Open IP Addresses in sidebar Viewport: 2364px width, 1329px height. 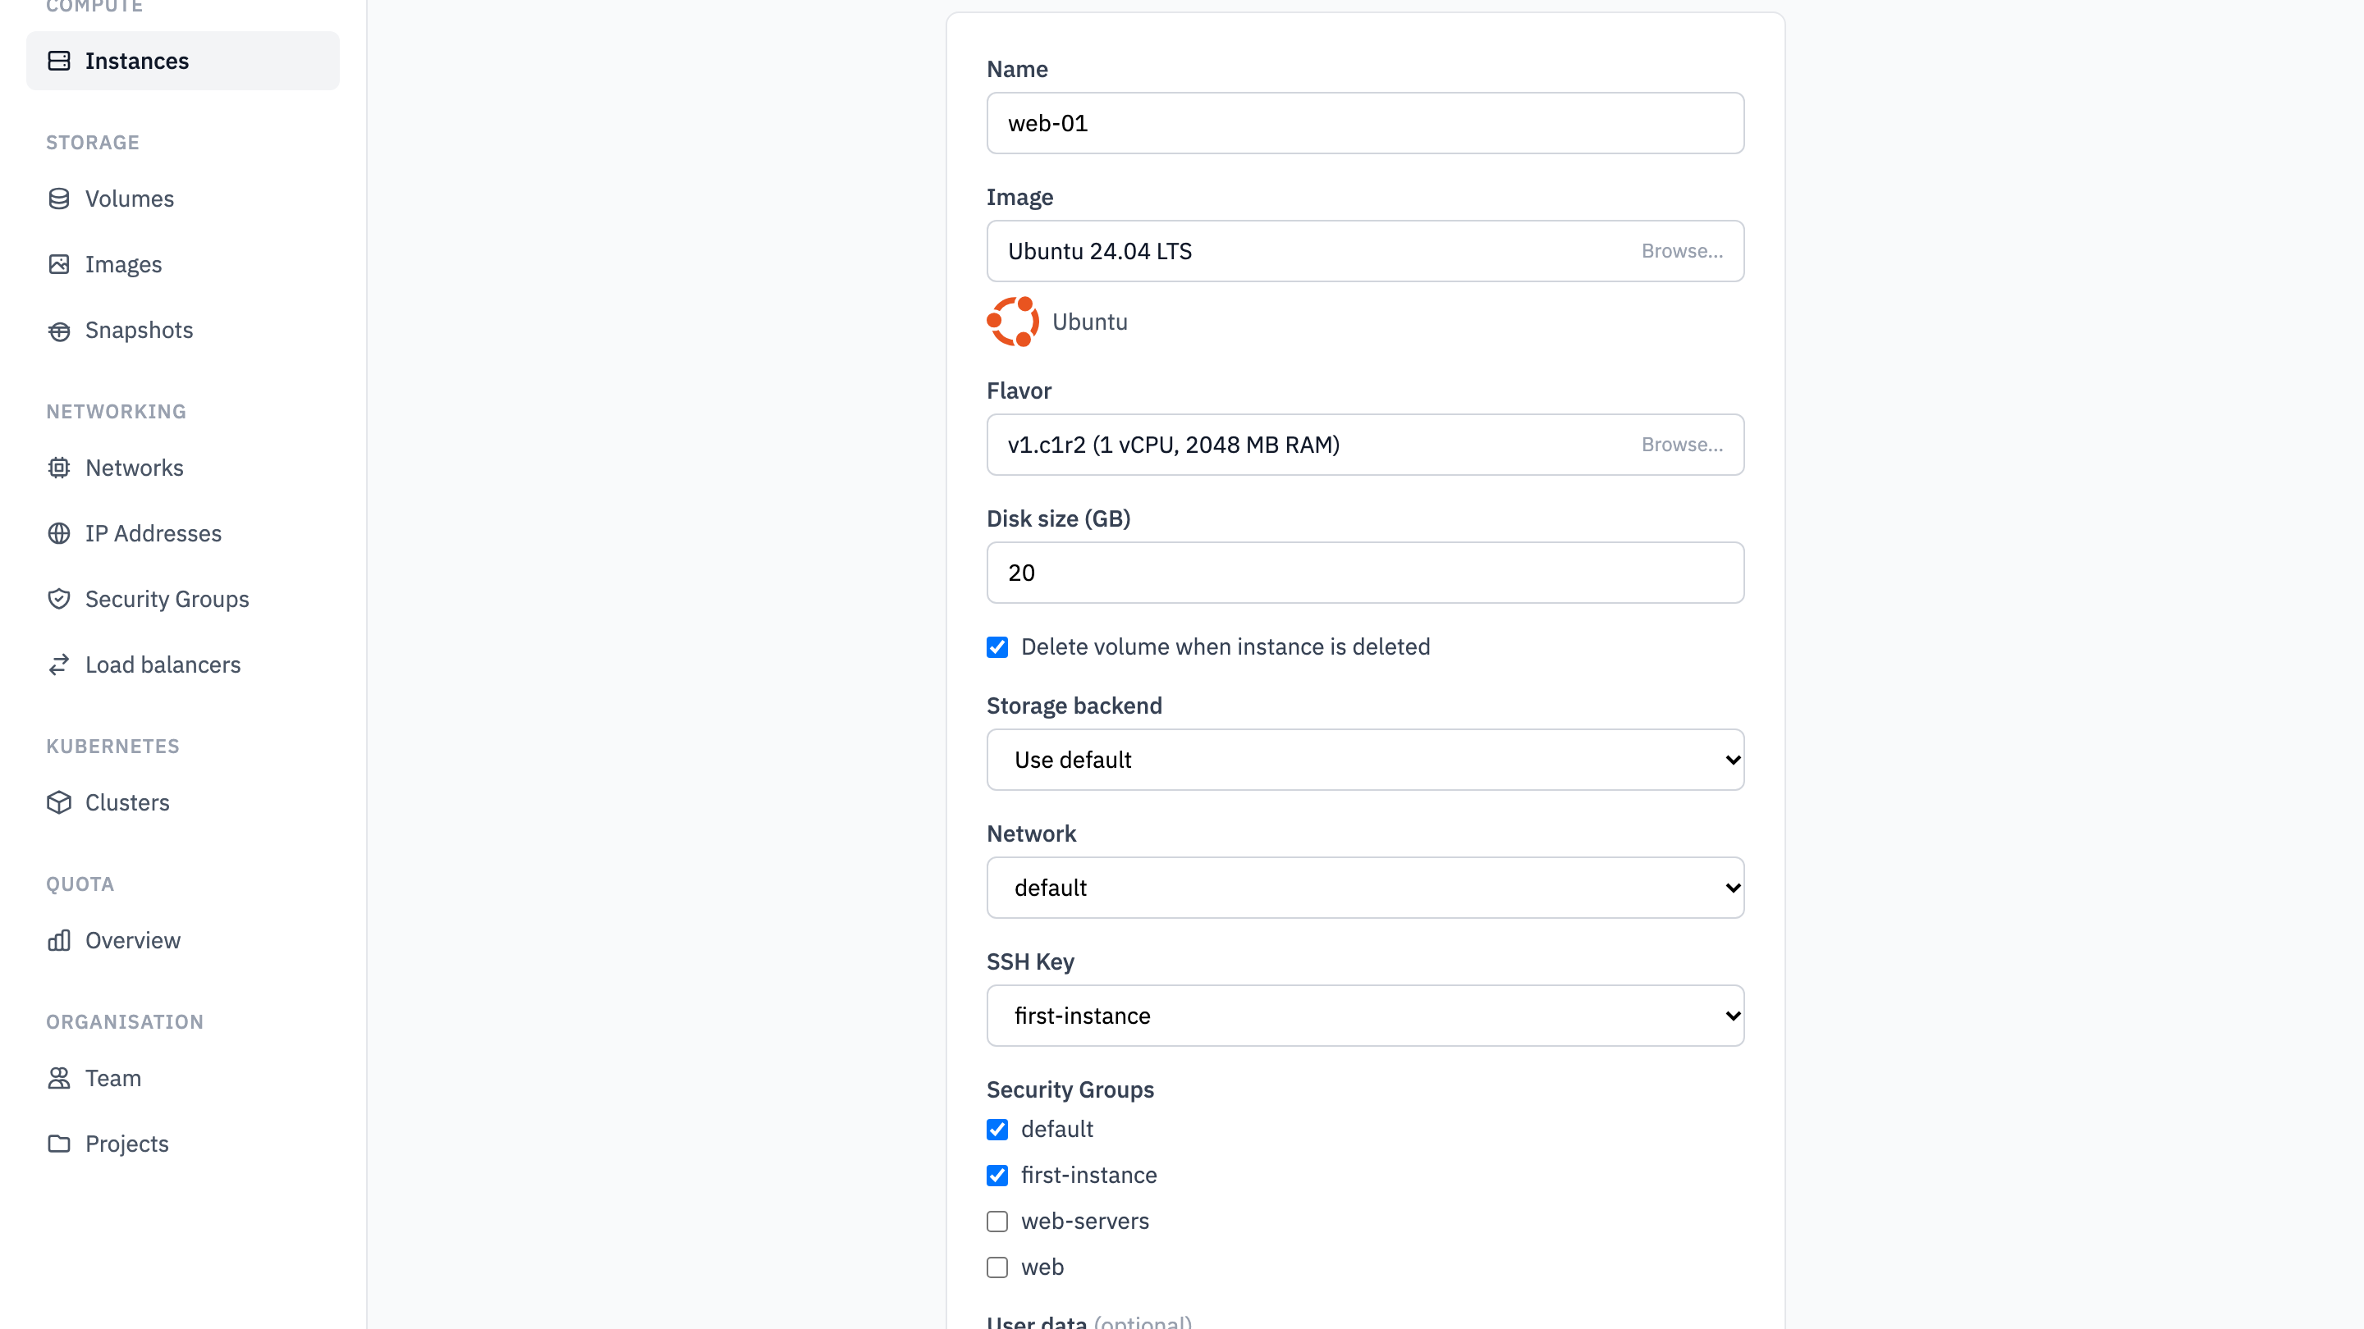coord(182,534)
